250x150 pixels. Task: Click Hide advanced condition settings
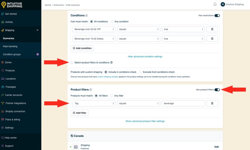tap(145, 57)
